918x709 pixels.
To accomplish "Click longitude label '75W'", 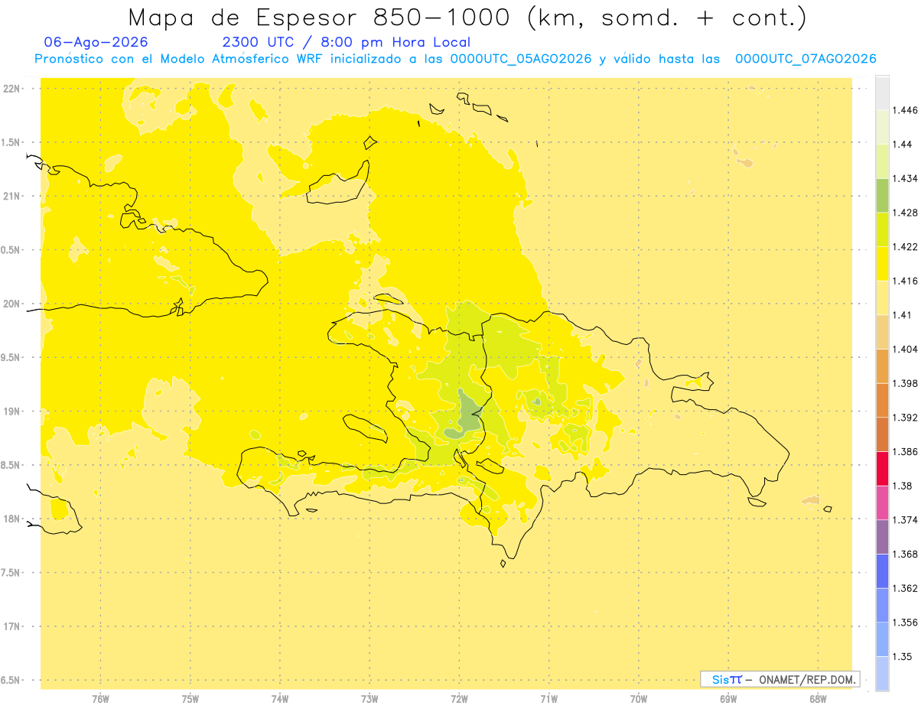I will 190,698.
